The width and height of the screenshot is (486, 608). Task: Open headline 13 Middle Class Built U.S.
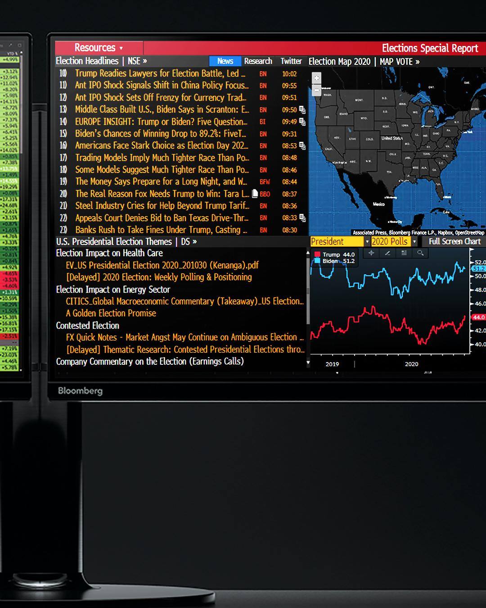point(162,109)
